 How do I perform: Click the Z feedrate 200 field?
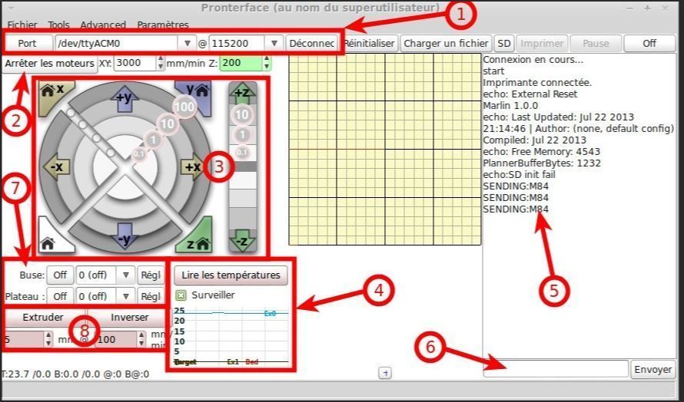[x=241, y=63]
